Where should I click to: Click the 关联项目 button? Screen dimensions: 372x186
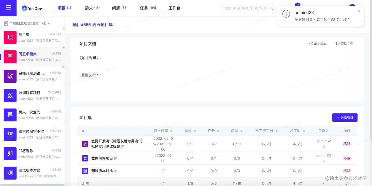345,118
